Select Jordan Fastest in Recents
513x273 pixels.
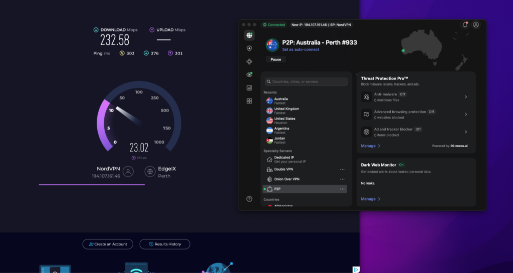coord(306,140)
